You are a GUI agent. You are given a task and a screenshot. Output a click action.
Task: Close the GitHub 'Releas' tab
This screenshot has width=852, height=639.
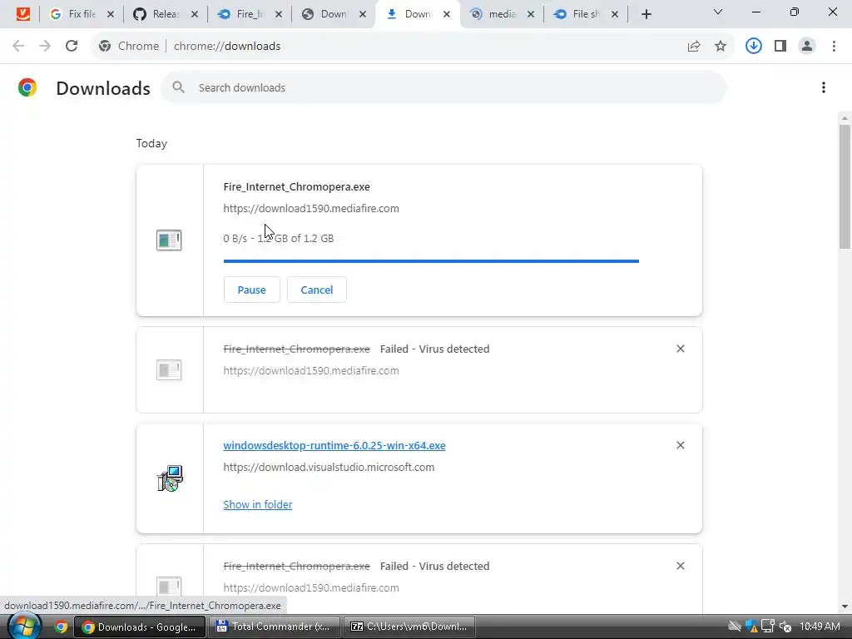click(195, 15)
